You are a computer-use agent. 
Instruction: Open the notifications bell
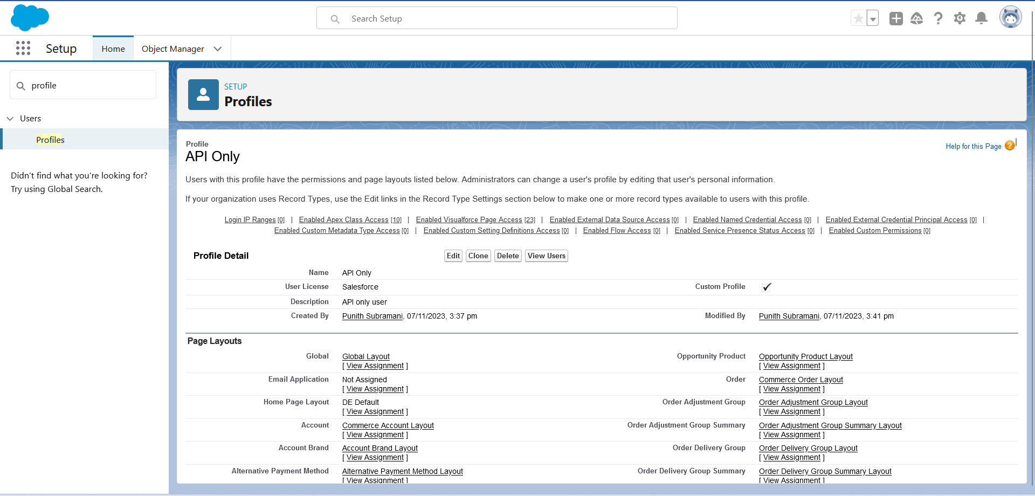(x=982, y=18)
